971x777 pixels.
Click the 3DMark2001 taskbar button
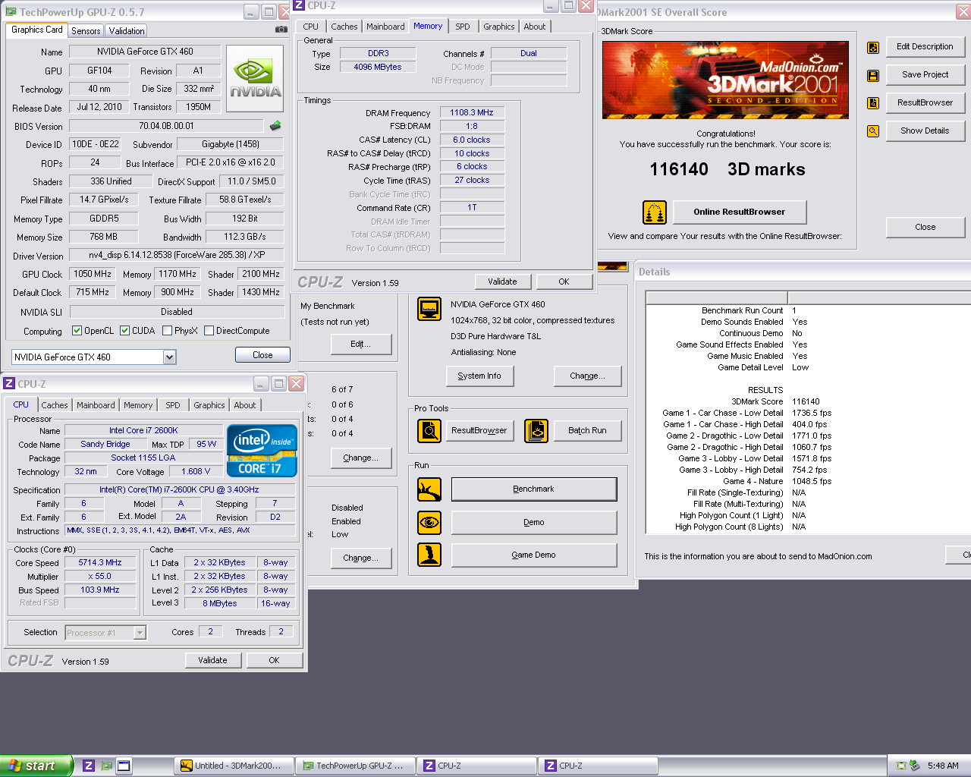pos(234,766)
